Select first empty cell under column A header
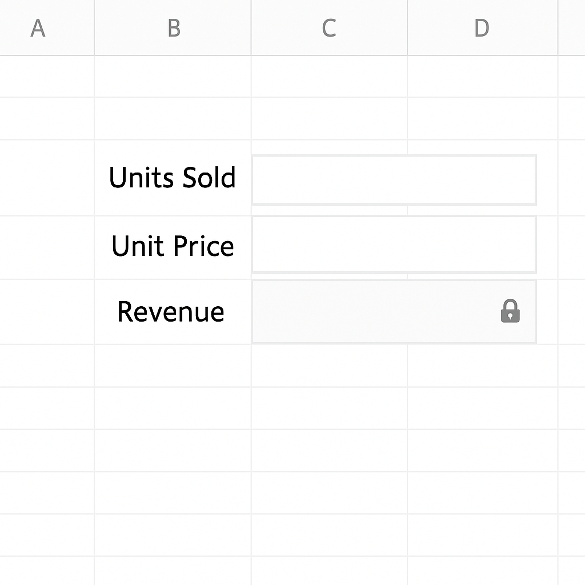This screenshot has width=585, height=585. pyautogui.click(x=47, y=77)
